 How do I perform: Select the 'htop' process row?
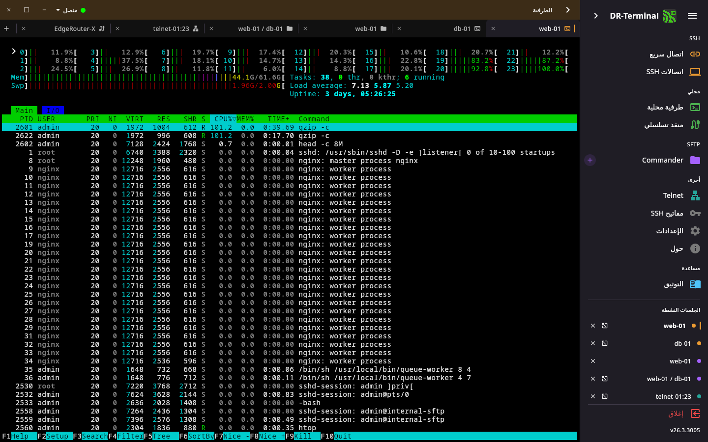290,428
